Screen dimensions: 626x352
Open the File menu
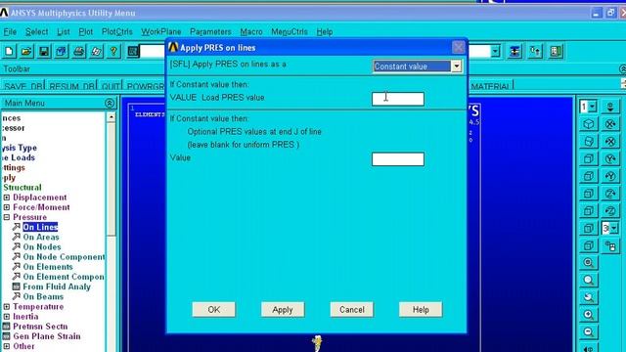pos(10,32)
